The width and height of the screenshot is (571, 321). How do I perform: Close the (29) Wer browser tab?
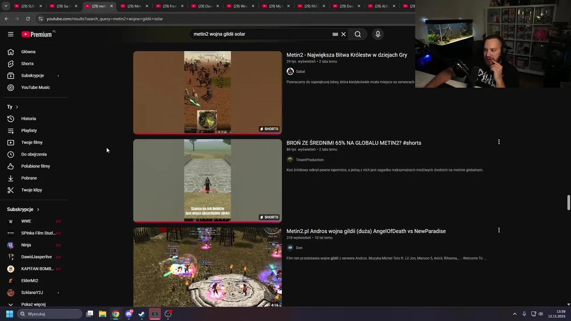pos(253,6)
